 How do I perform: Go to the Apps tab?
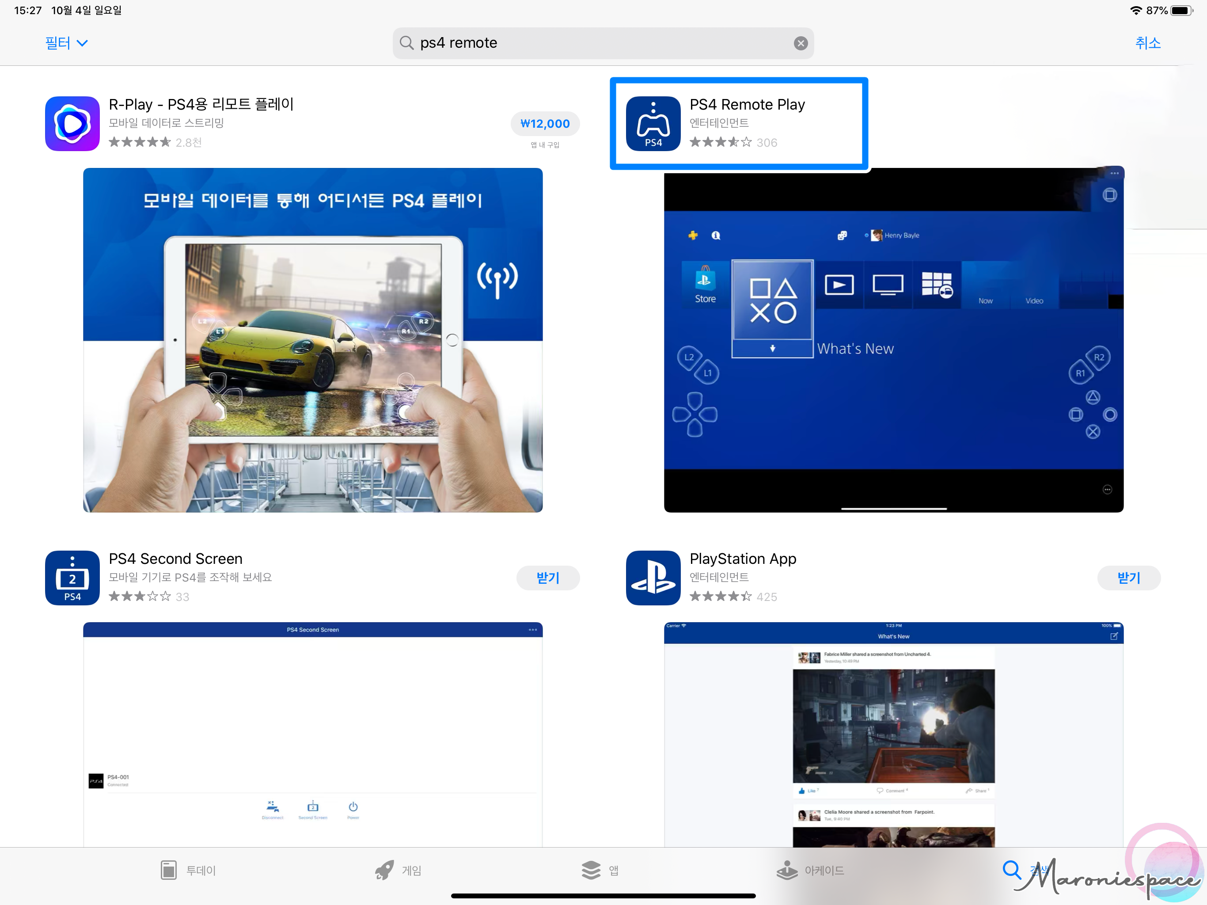coord(600,870)
